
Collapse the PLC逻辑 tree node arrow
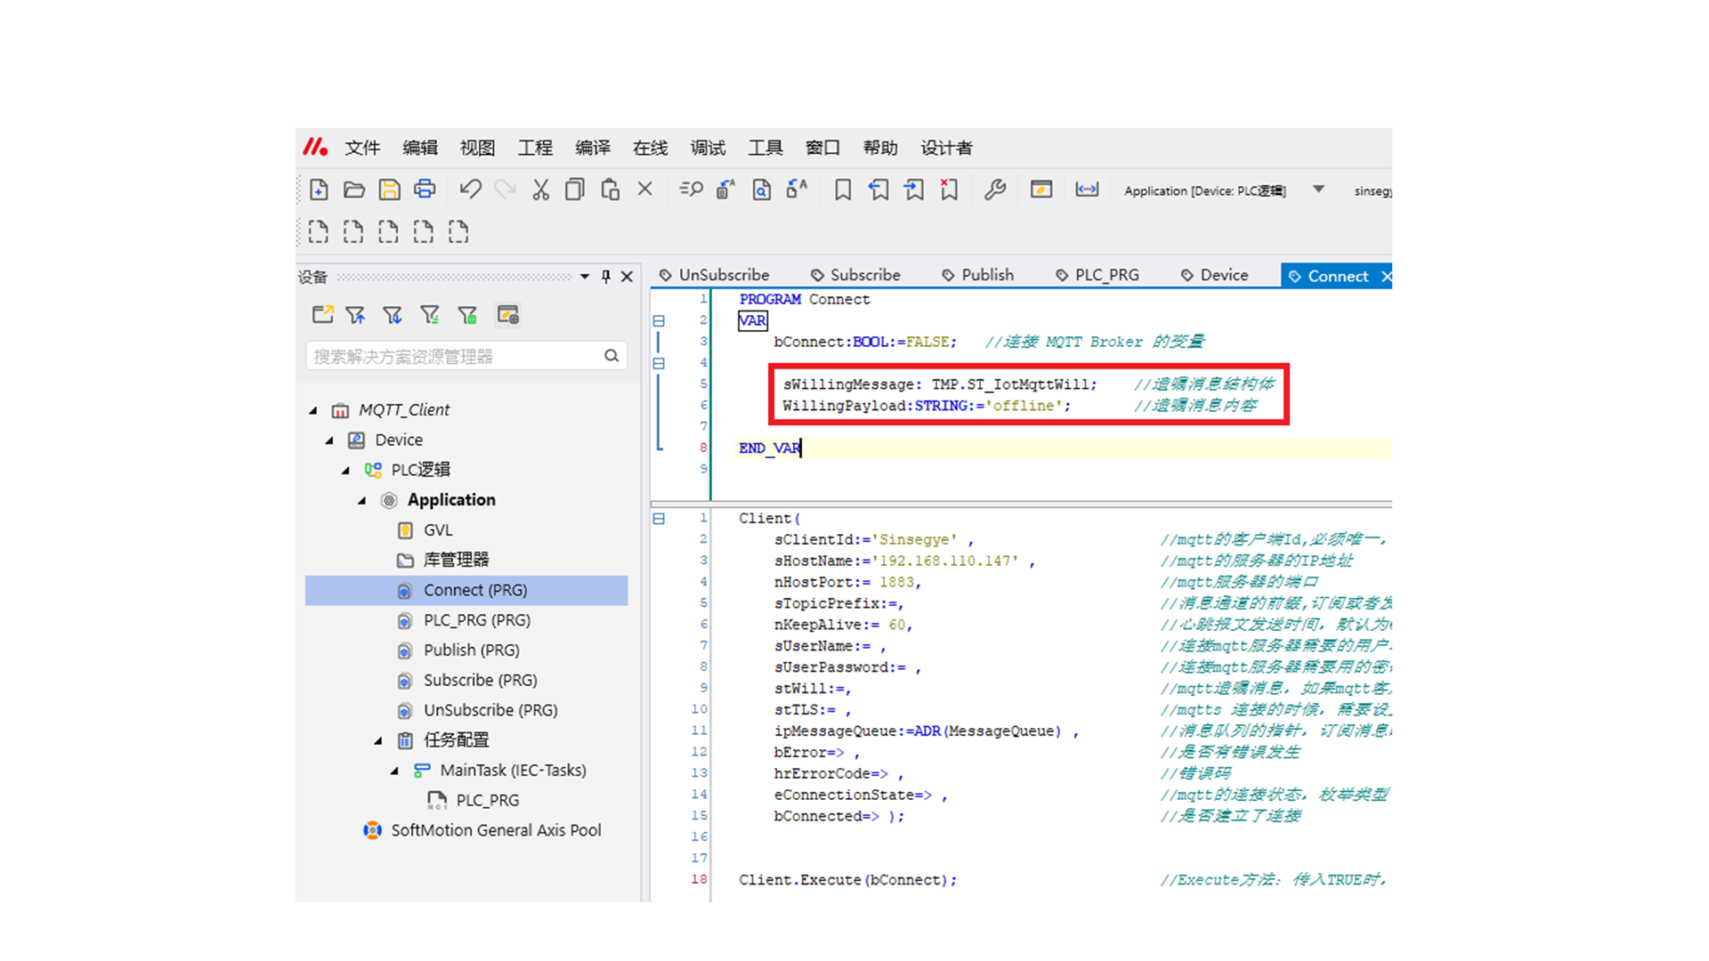[x=345, y=470]
